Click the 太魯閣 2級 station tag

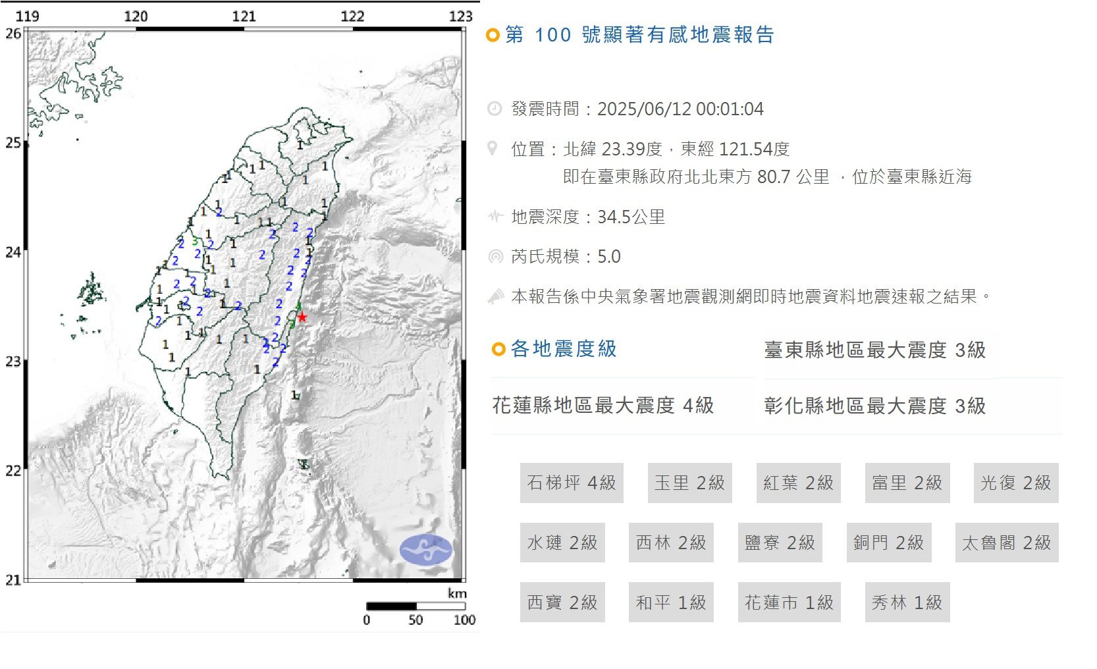1006,543
